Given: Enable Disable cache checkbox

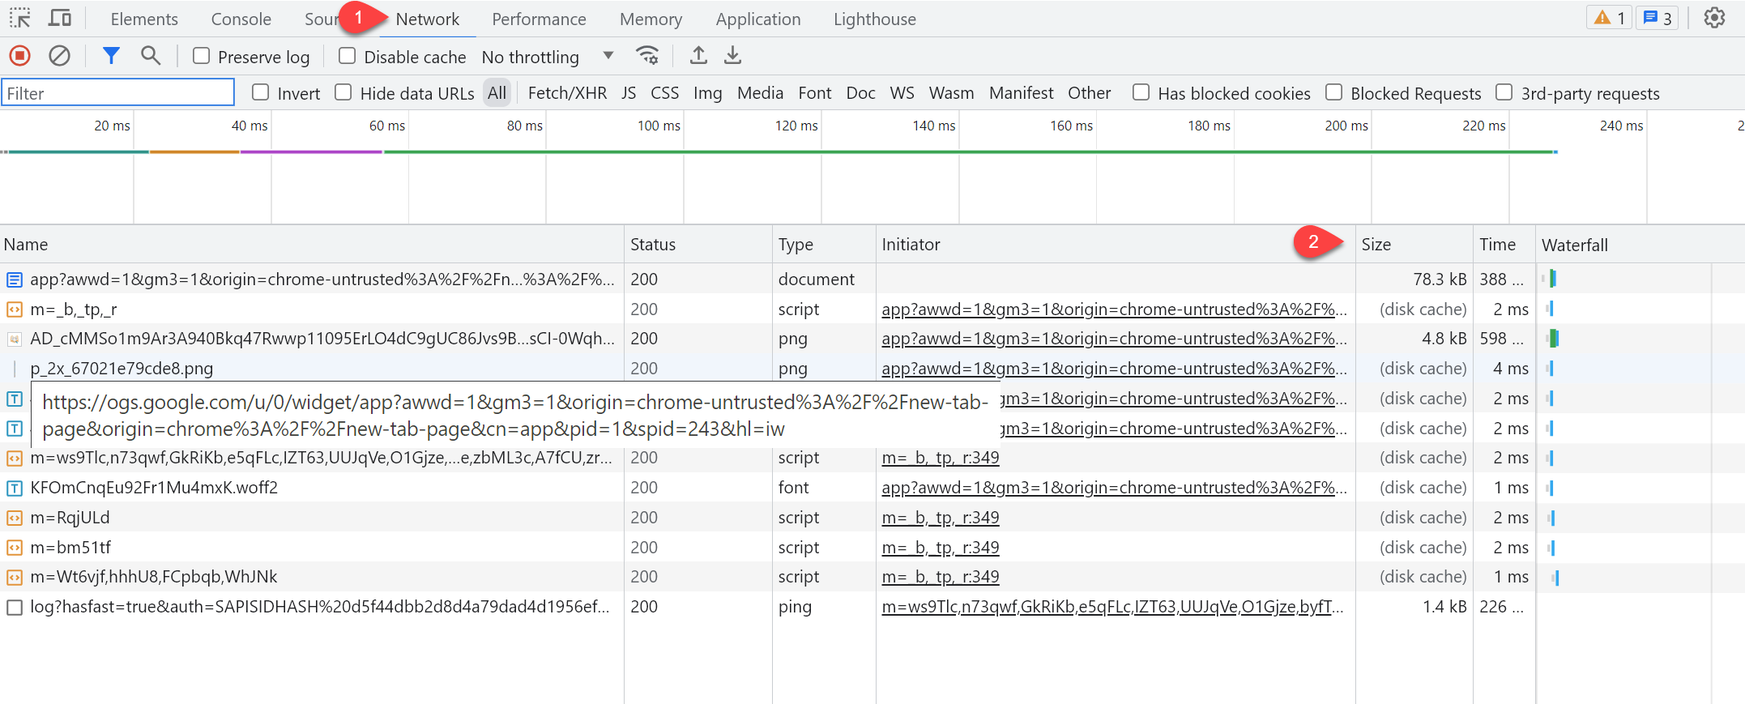Looking at the screenshot, I should point(348,56).
